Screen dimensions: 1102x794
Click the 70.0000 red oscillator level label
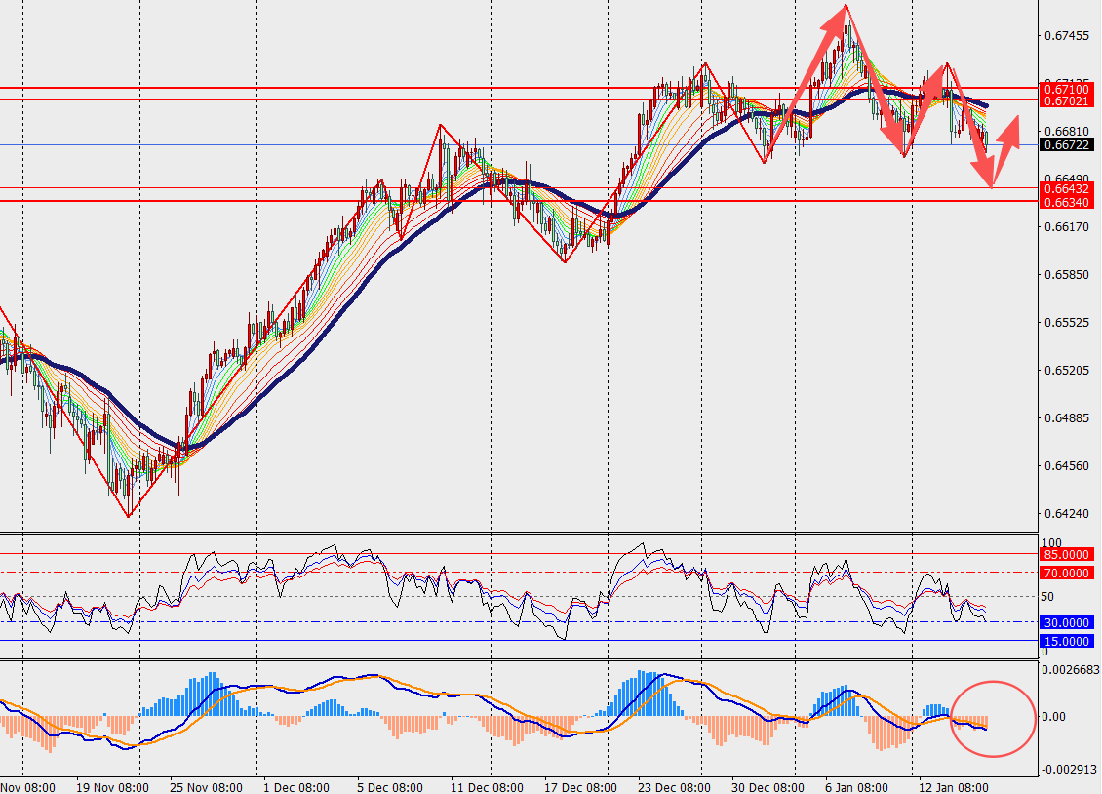point(1065,573)
